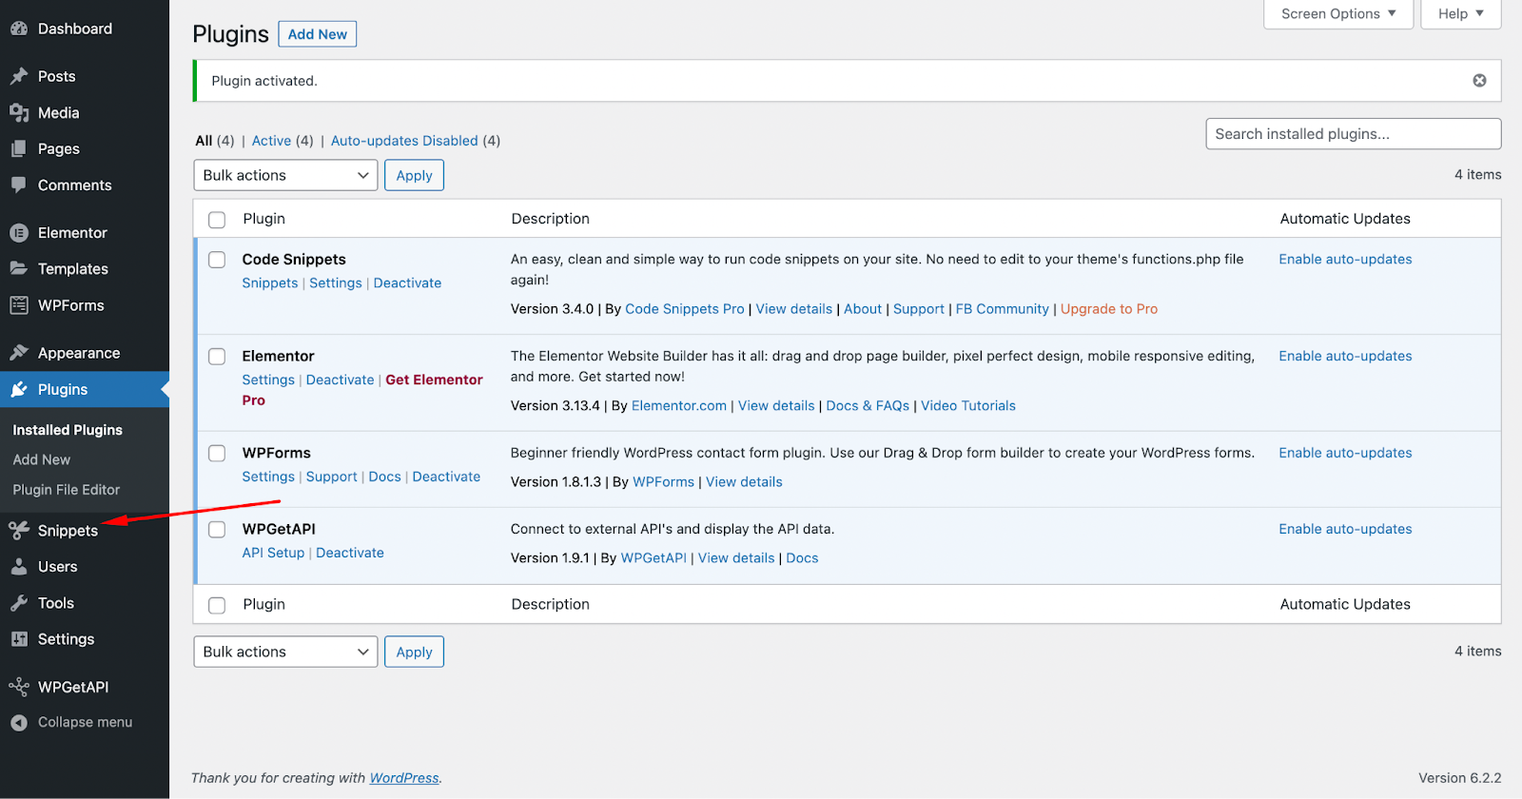Image resolution: width=1522 pixels, height=799 pixels.
Task: Click the Appearance paintbrush icon
Action: [19, 352]
